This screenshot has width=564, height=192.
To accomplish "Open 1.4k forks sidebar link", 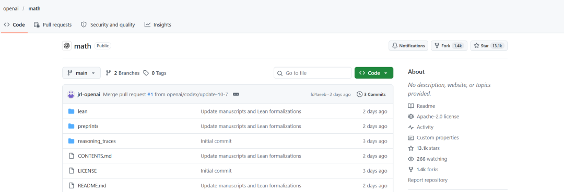I will (x=424, y=170).
